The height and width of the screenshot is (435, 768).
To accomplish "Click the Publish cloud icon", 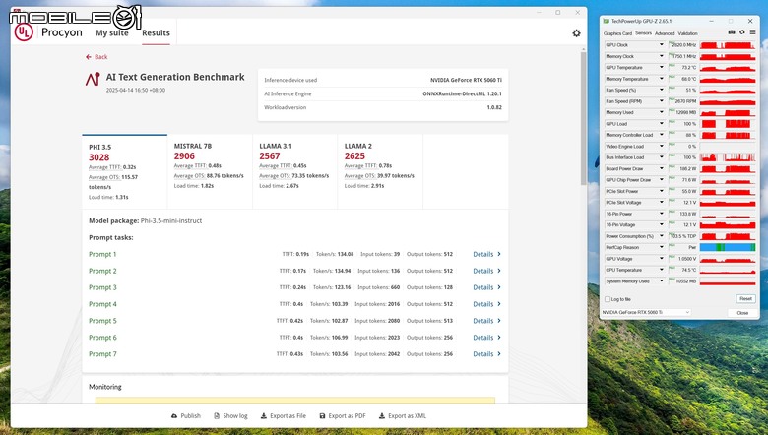I will point(174,416).
